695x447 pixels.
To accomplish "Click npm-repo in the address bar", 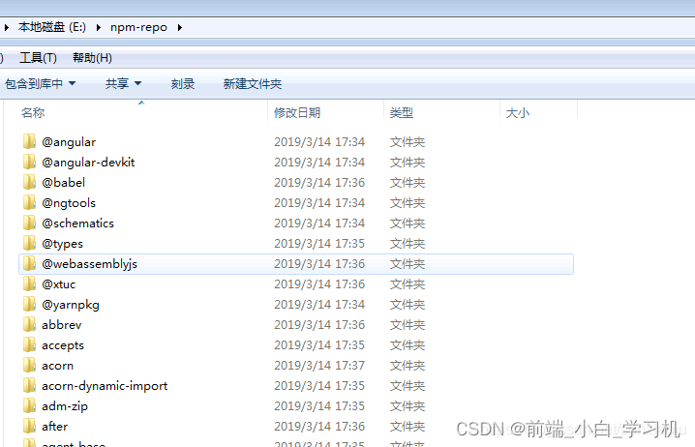I will [138, 27].
